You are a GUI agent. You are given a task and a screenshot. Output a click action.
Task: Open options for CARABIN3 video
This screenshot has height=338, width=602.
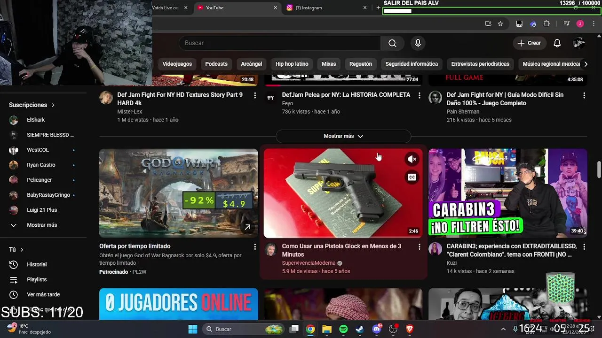click(x=584, y=246)
